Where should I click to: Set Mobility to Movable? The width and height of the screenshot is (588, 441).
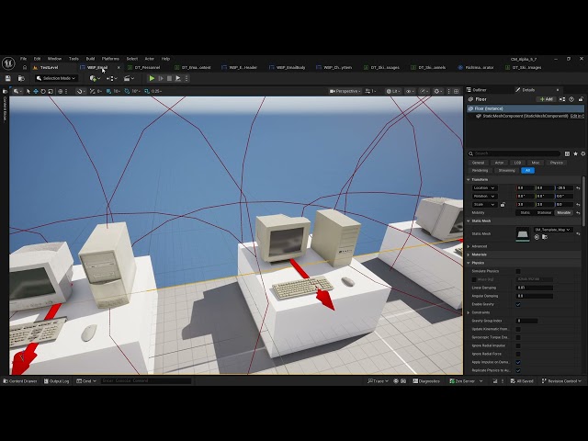pos(563,212)
